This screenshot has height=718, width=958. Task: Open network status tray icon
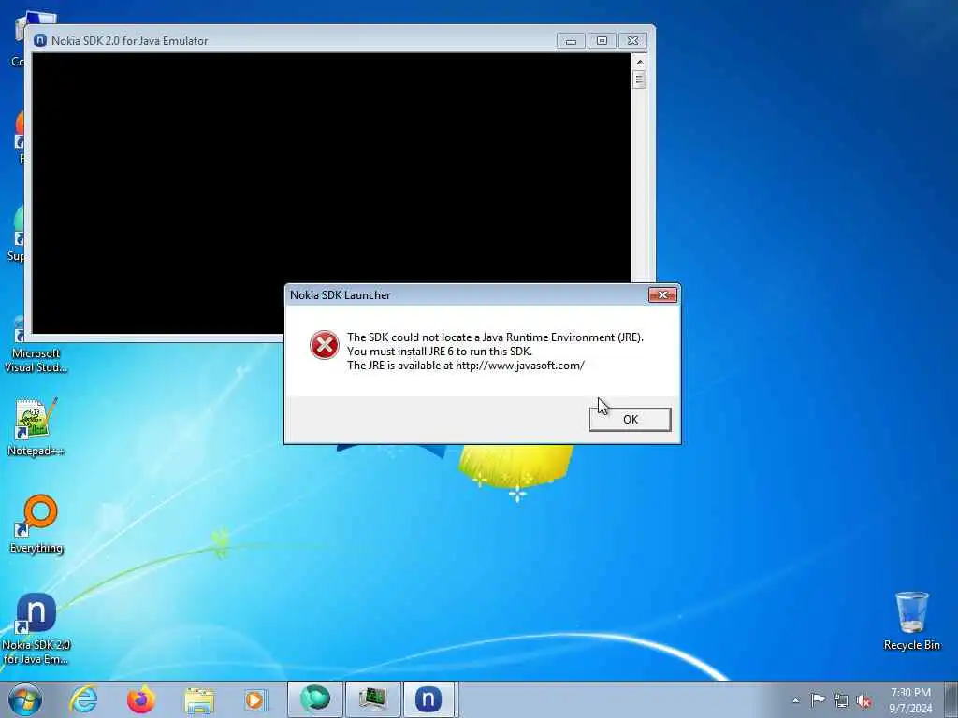(841, 700)
